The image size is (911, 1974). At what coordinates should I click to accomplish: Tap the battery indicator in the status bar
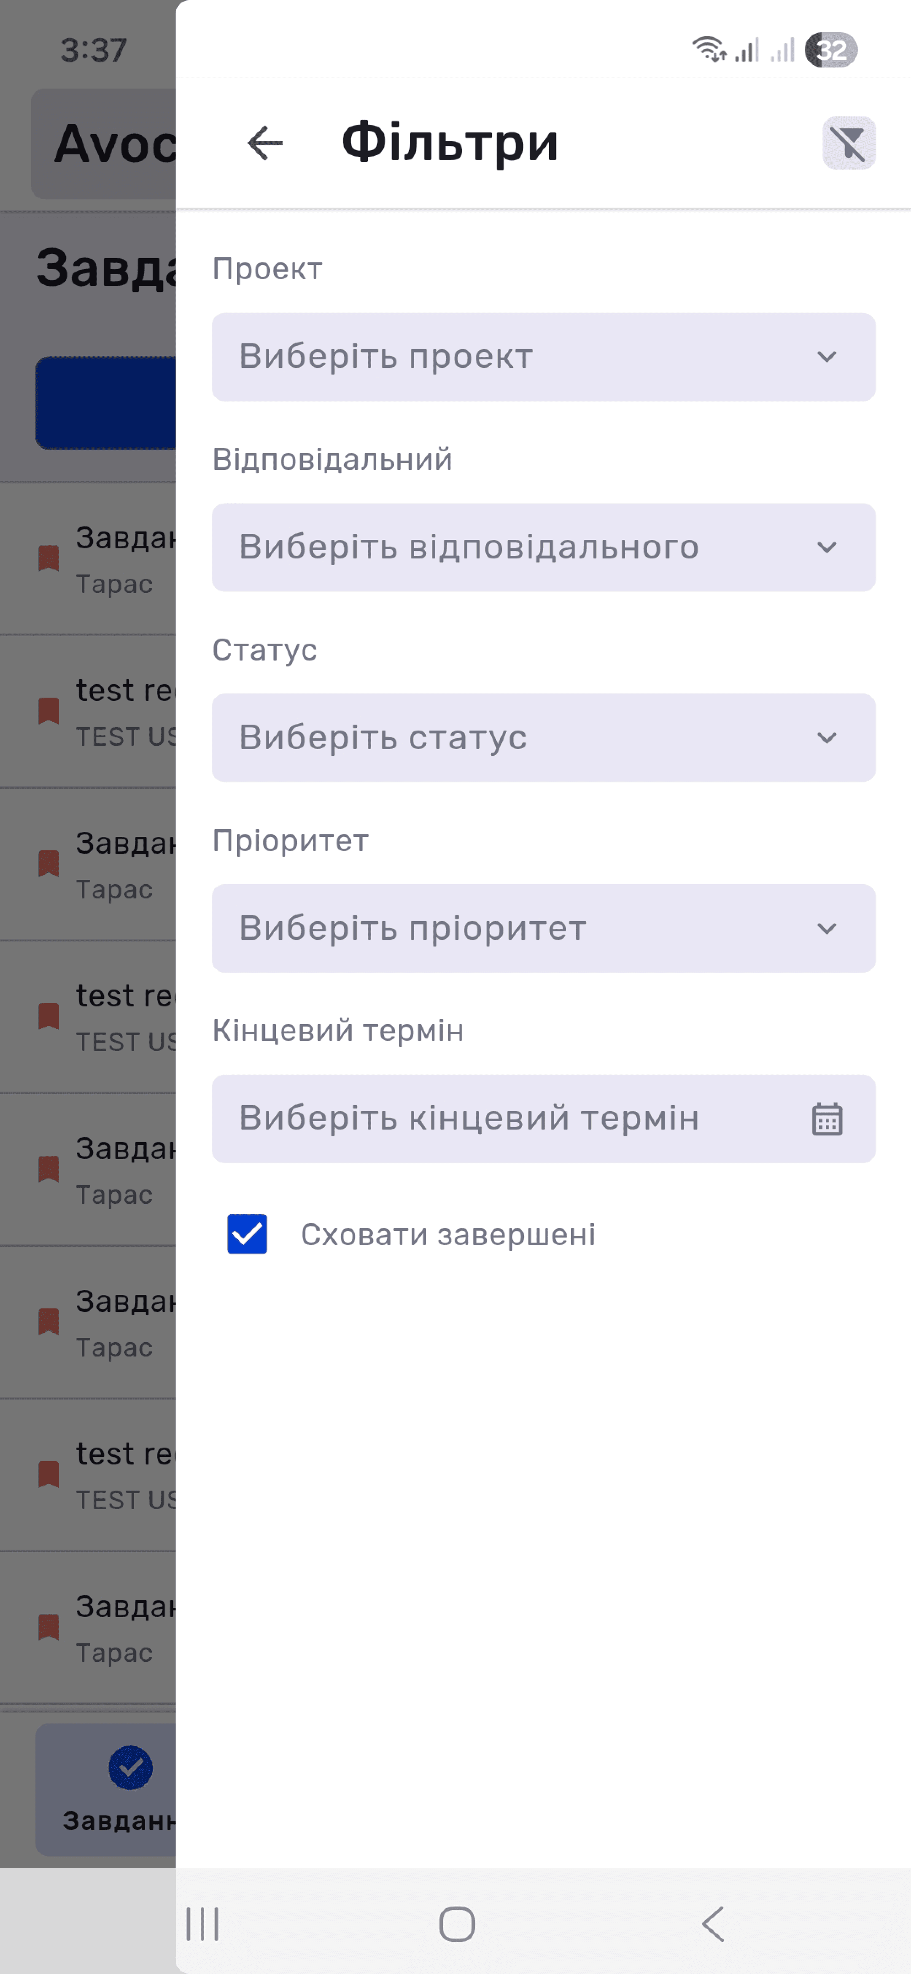(x=830, y=51)
